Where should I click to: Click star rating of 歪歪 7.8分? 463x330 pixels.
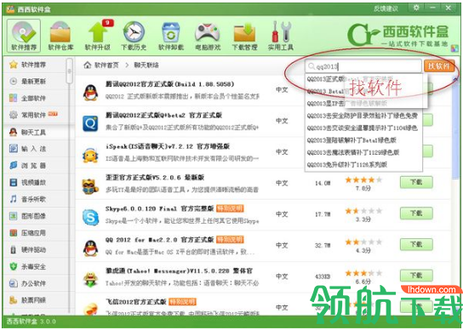363,179
